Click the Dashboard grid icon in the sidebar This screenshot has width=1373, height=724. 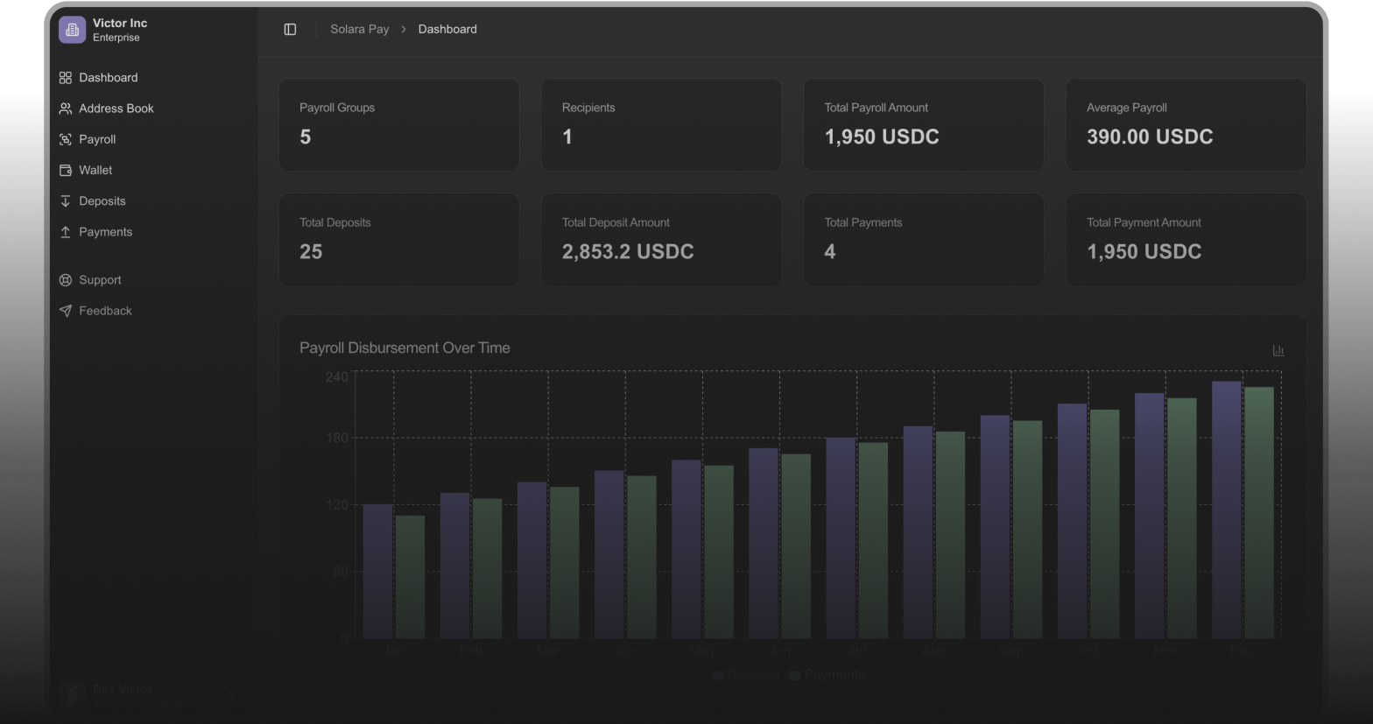point(66,78)
